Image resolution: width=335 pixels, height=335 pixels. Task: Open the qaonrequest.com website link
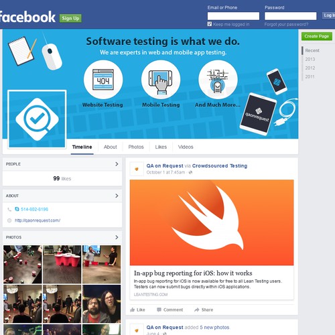[38, 220]
